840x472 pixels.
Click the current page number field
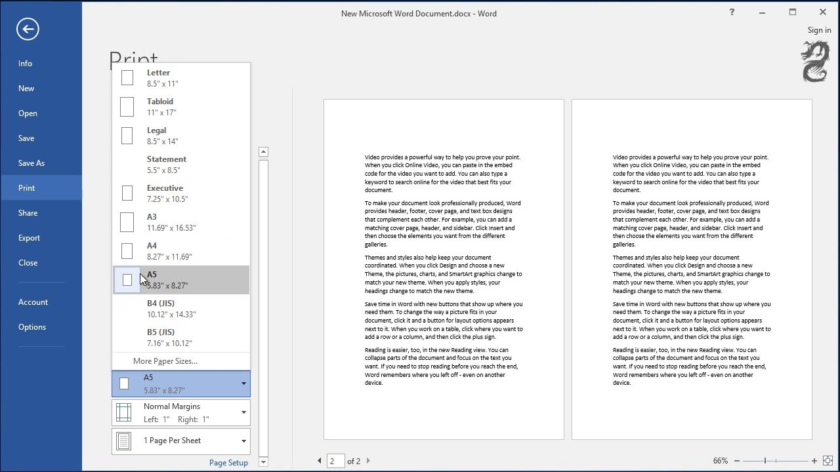[336, 461]
